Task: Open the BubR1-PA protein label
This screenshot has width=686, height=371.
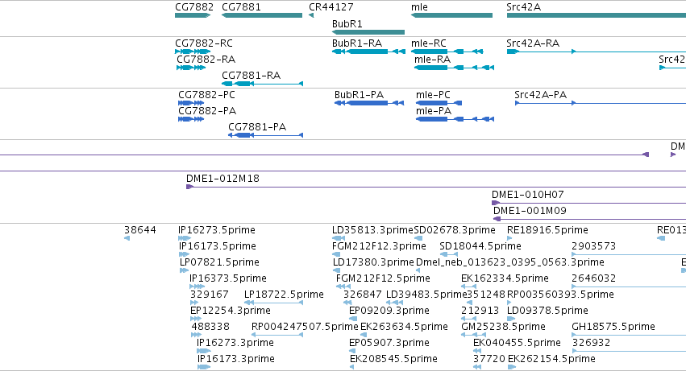Action: (x=360, y=95)
